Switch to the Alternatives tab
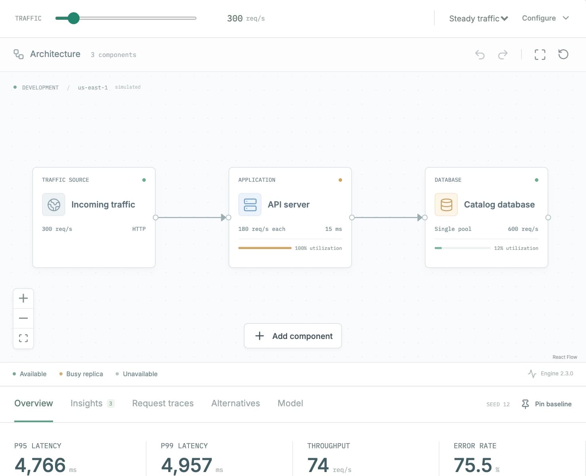Image resolution: width=586 pixels, height=476 pixels. tap(236, 403)
